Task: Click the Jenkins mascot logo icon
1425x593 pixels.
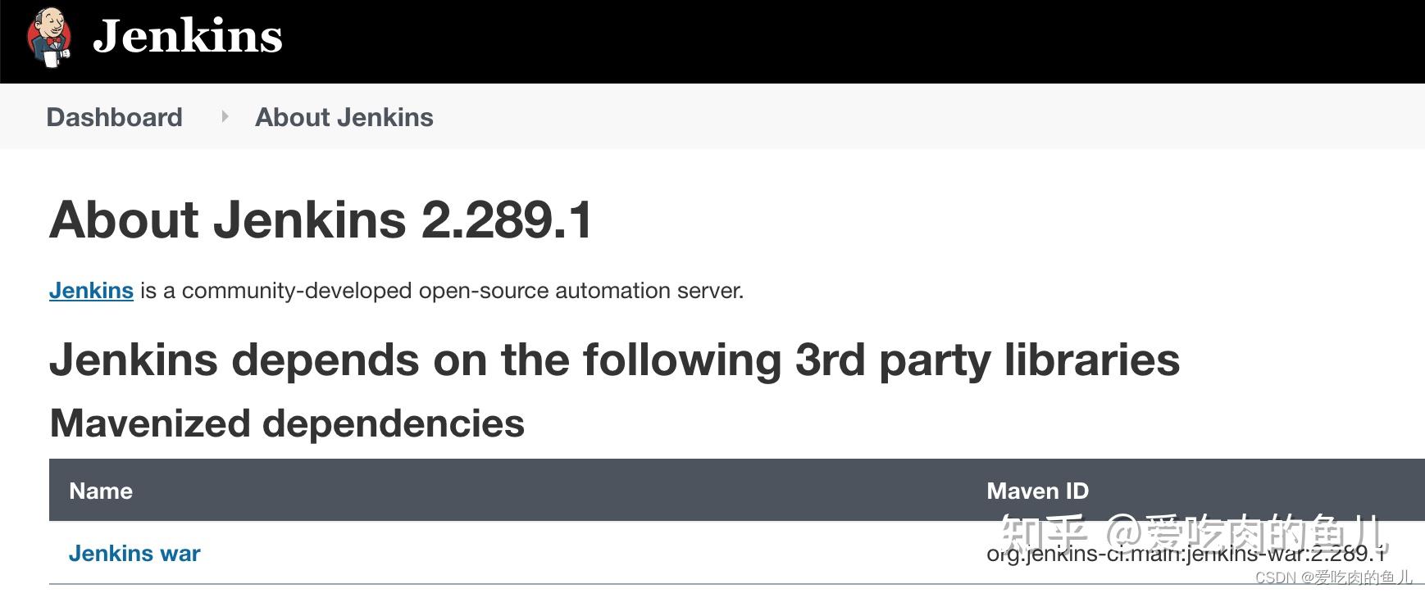Action: click(x=49, y=38)
